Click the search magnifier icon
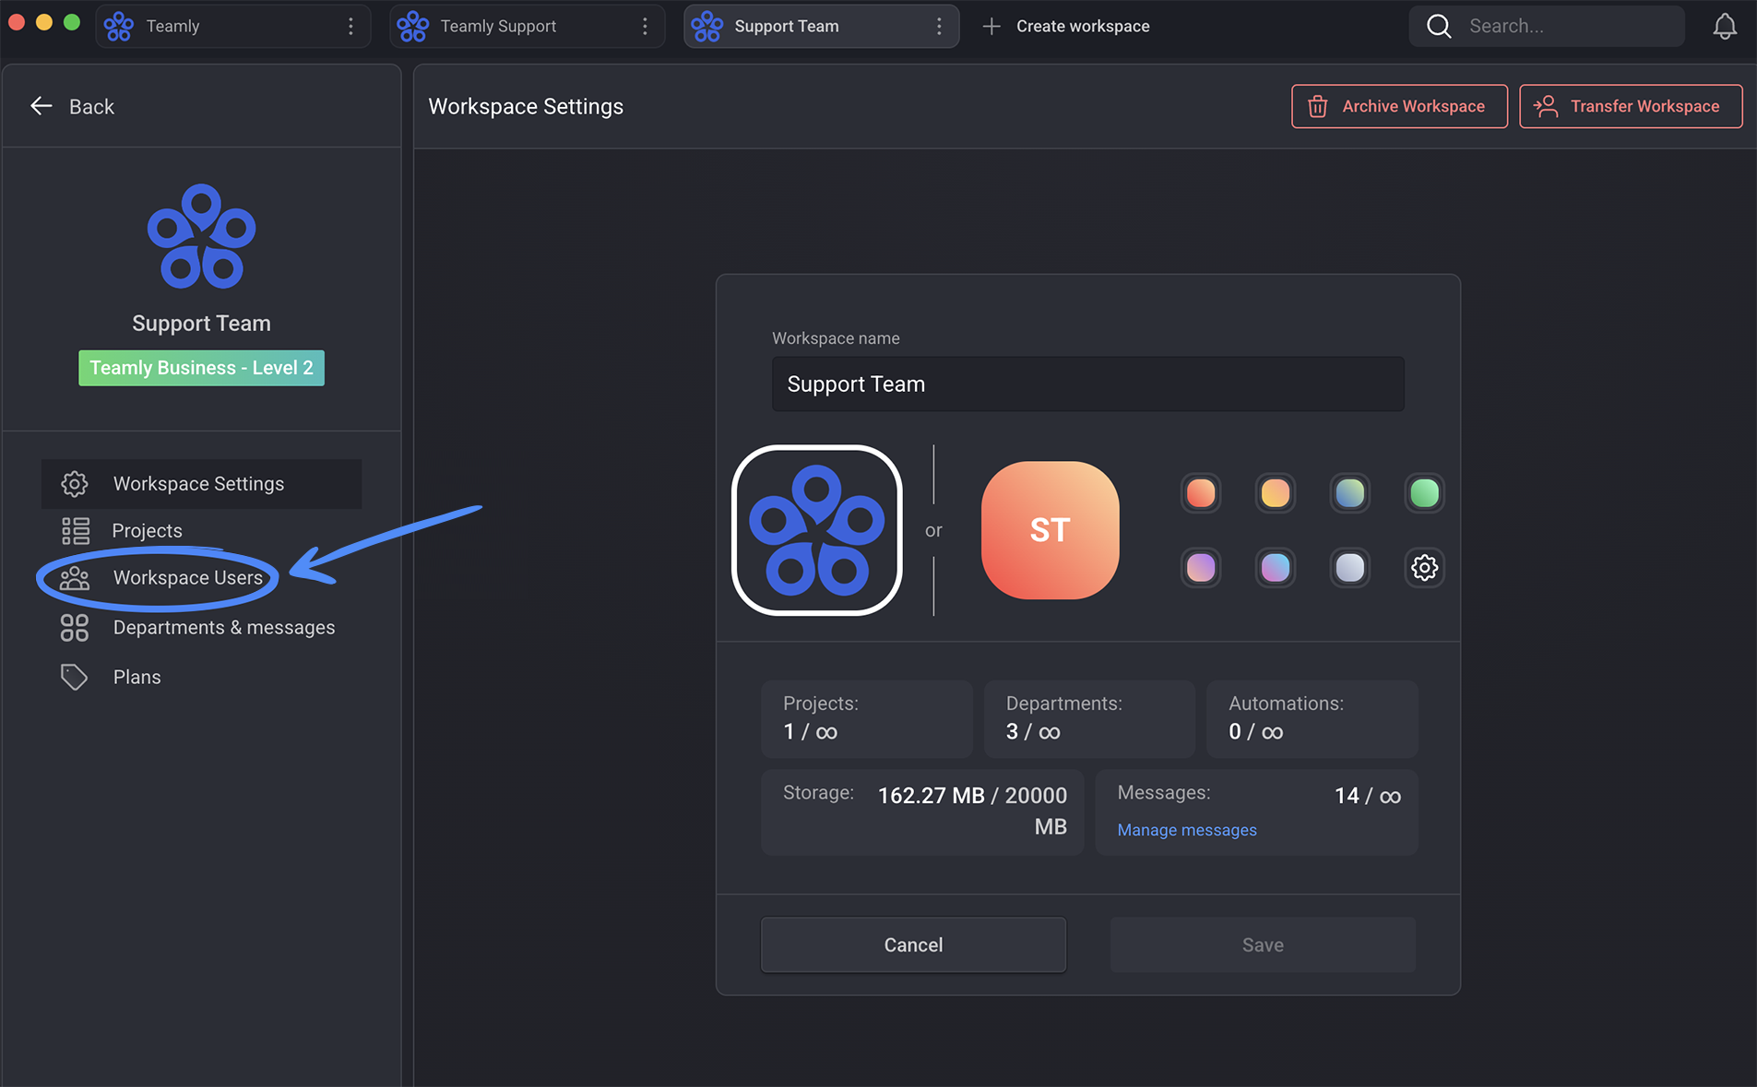The height and width of the screenshot is (1087, 1757). click(1439, 26)
